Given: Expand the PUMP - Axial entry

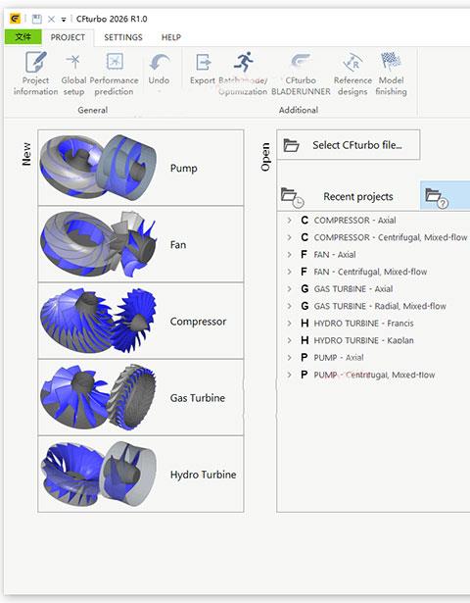Looking at the screenshot, I should point(289,358).
